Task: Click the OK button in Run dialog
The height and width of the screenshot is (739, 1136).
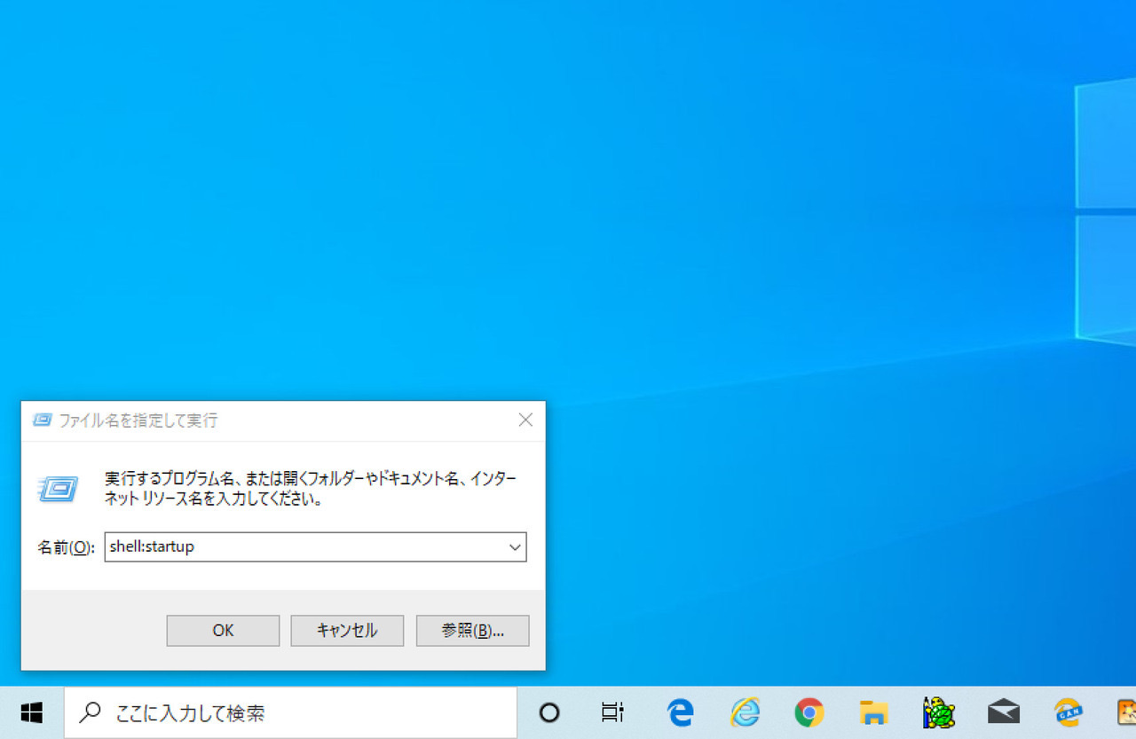Action: (x=223, y=631)
